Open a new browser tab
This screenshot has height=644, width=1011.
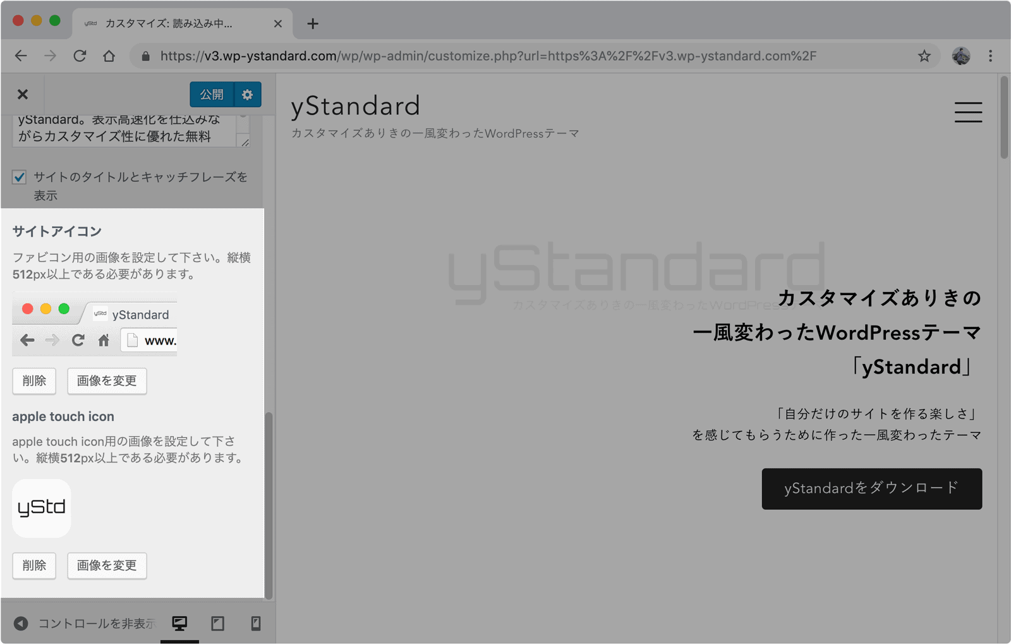pos(313,24)
